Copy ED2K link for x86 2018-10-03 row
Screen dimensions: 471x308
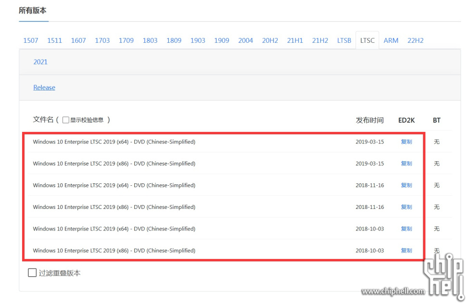(407, 251)
